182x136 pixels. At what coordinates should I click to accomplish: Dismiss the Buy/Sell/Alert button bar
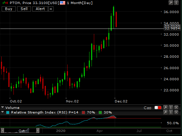tap(51, 9)
